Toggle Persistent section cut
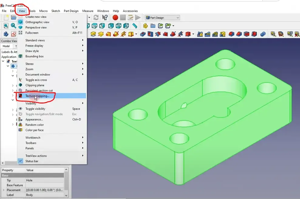The width and height of the screenshot is (300, 199). pyautogui.click(x=52, y=91)
